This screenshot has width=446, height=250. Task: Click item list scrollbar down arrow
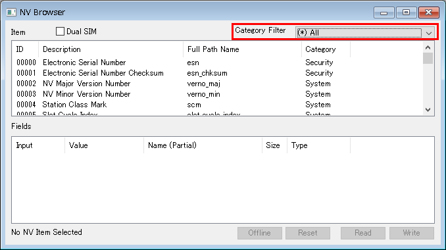(428, 110)
